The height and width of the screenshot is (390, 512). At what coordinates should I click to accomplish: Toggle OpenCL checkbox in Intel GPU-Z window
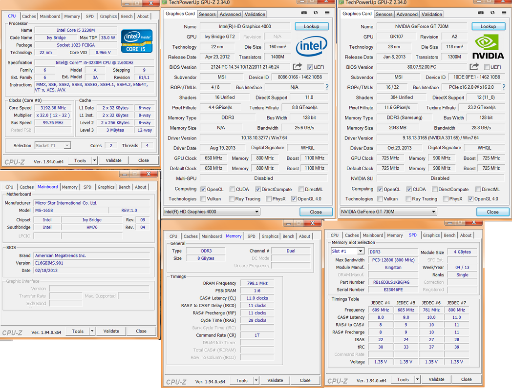pyautogui.click(x=203, y=189)
